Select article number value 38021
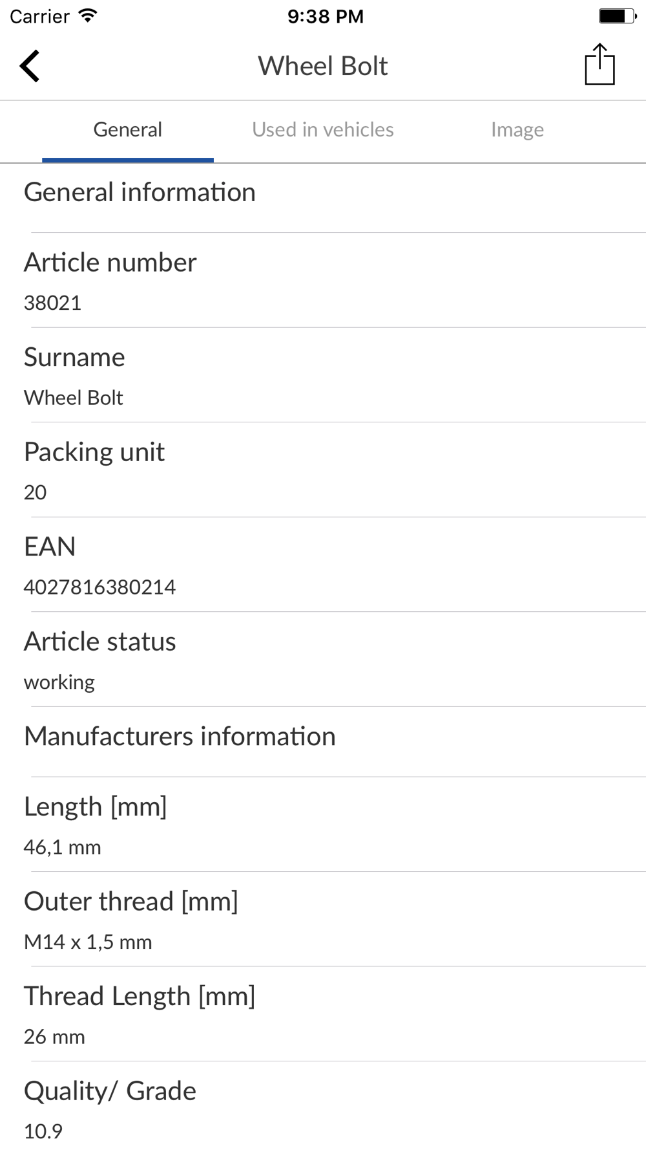Image resolution: width=646 pixels, height=1150 pixels. click(52, 303)
